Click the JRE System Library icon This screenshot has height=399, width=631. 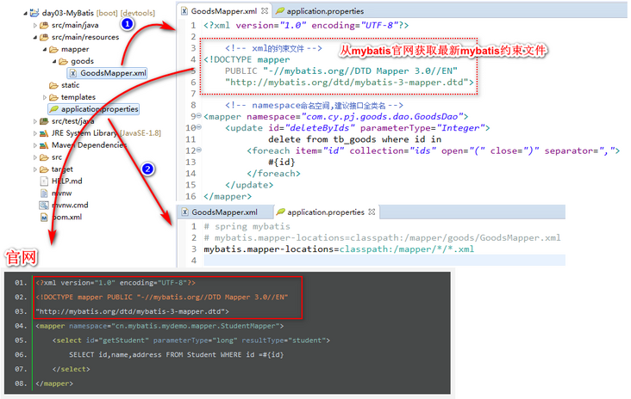[x=44, y=133]
